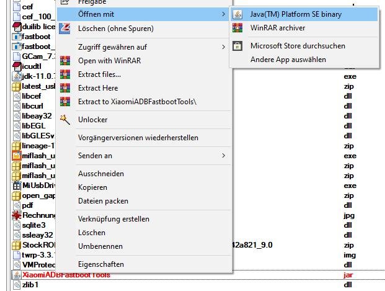Viewport: 385px width, 291px height.
Task: Choose Löschen (ohne Spuren)
Action: point(144,29)
